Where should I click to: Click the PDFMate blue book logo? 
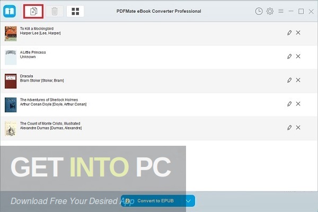[10, 11]
